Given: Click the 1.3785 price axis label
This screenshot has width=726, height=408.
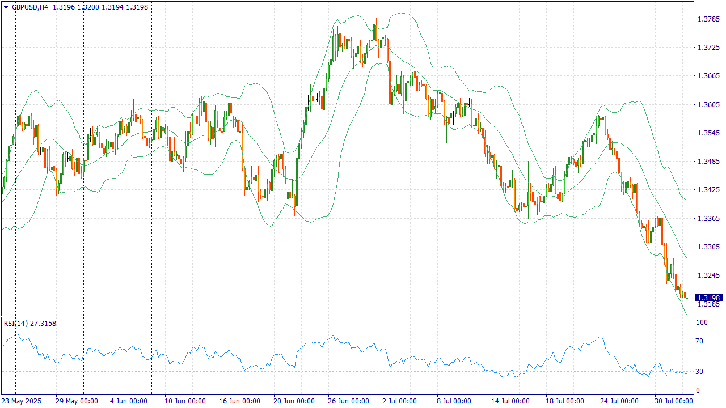Looking at the screenshot, I should pyautogui.click(x=708, y=19).
